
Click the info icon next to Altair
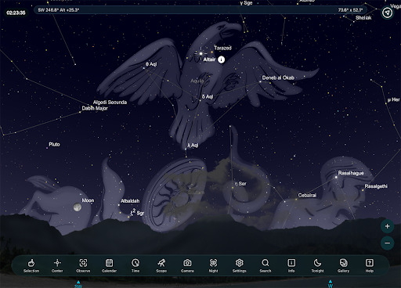[x=221, y=59]
